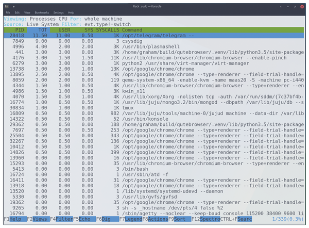Screen dimensions: 309x228
Task: Select the virt-manager python2 row
Action: 153,63
